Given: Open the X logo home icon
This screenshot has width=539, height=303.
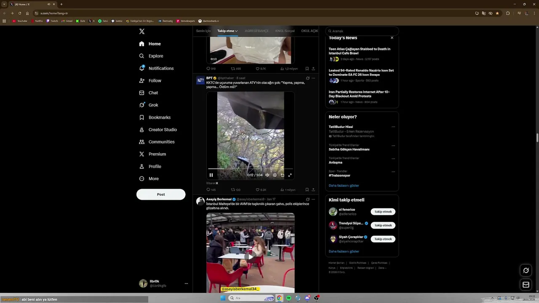Looking at the screenshot, I should click(x=142, y=32).
